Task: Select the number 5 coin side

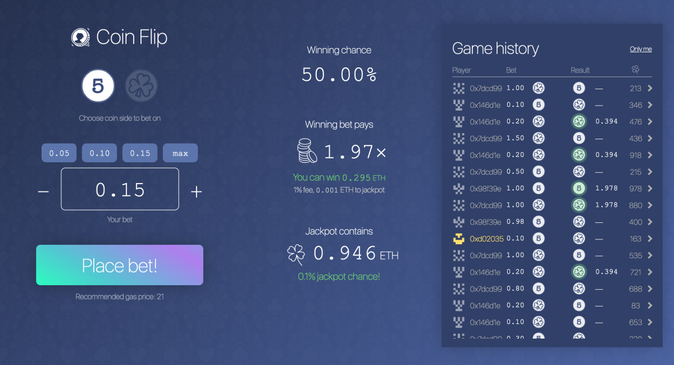Action: click(98, 86)
